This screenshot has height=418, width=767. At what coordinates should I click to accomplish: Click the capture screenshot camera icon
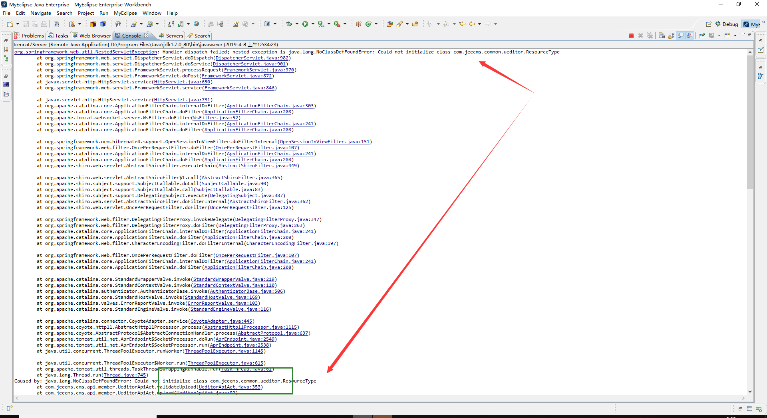(267, 24)
